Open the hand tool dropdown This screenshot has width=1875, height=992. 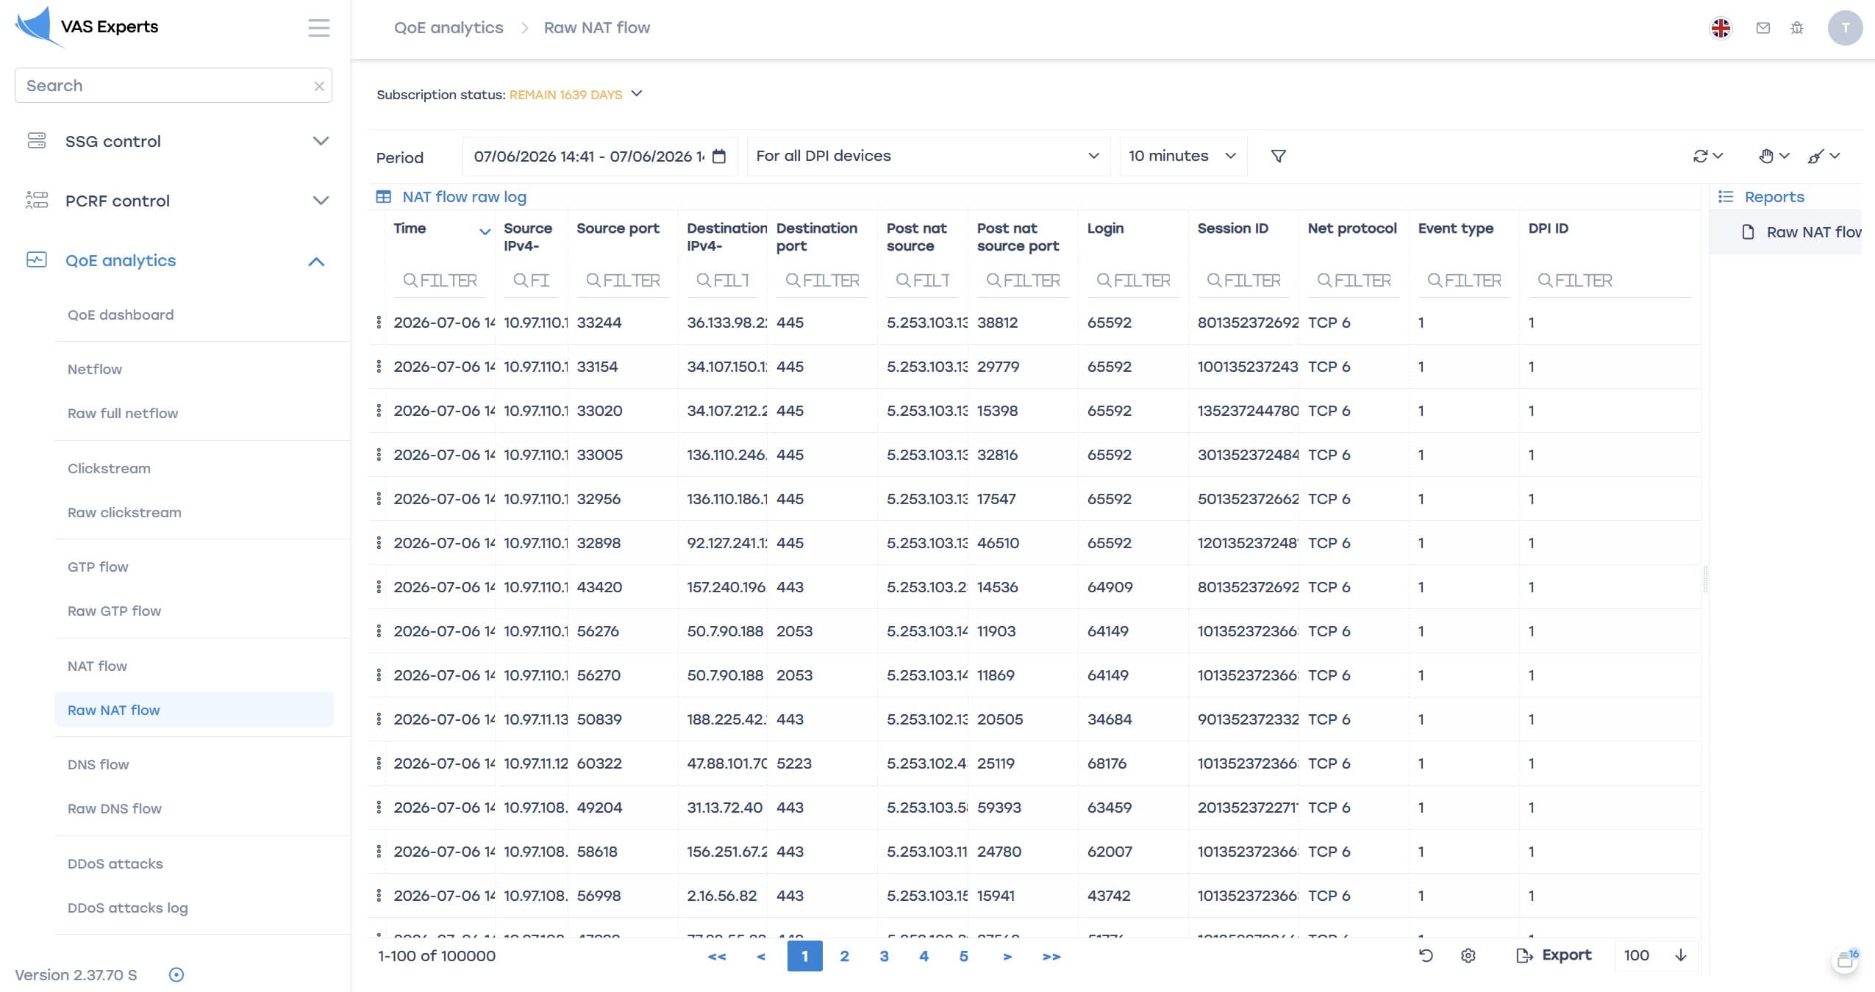click(1774, 156)
